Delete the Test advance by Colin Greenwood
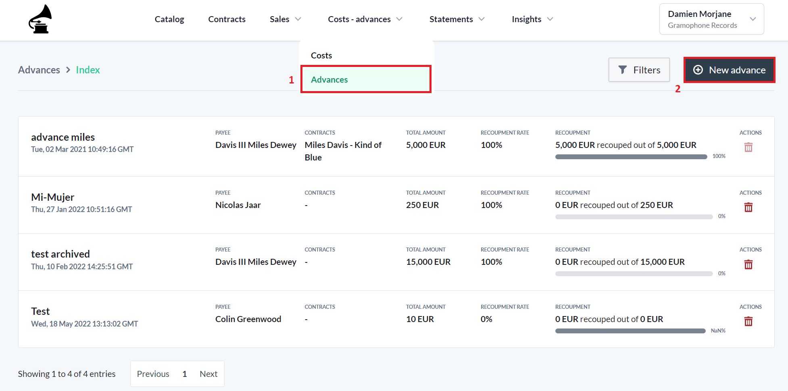The height and width of the screenshot is (391, 788). (x=748, y=321)
